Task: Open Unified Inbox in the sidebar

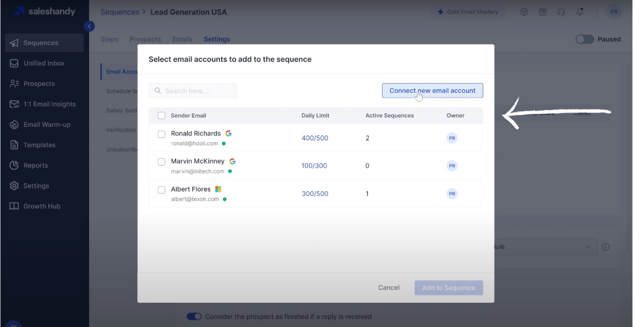Action: tap(44, 64)
